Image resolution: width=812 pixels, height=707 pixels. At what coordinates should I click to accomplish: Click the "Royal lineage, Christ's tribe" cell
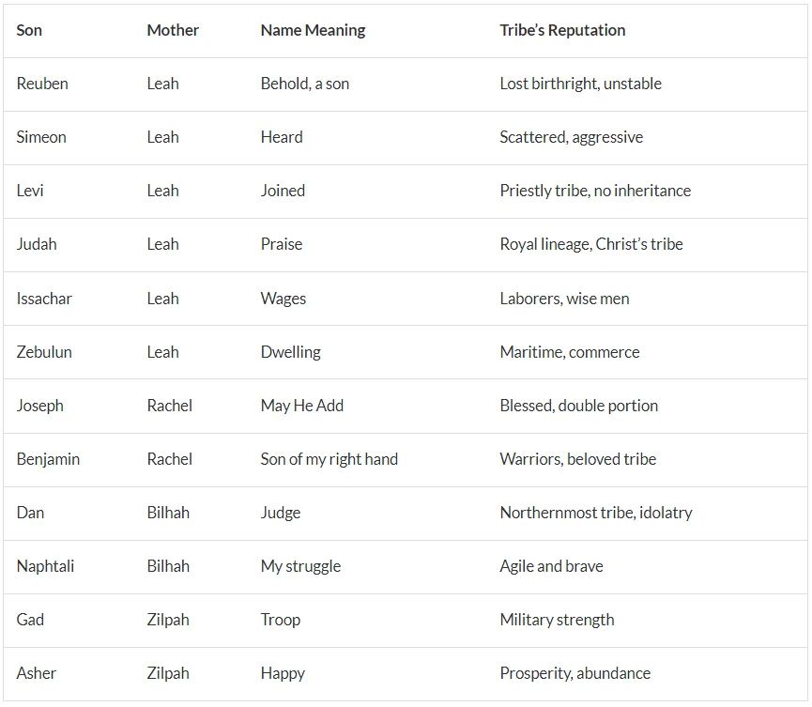coord(590,244)
